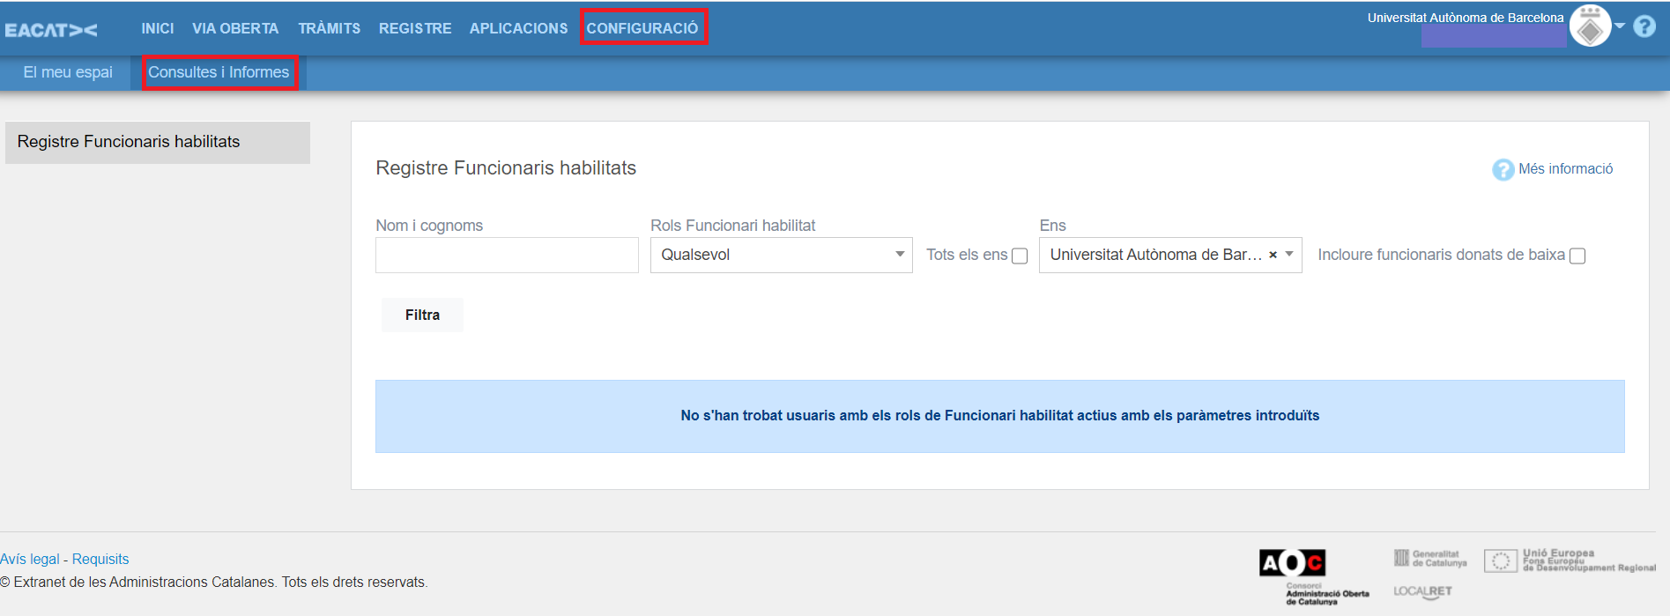The height and width of the screenshot is (616, 1670).
Task: Check Incloure funcionaris donats de baixa
Action: (x=1577, y=256)
